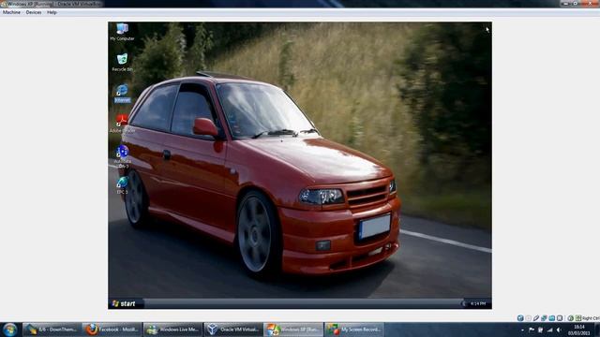
Task: Open the Help menu
Action: coord(52,12)
